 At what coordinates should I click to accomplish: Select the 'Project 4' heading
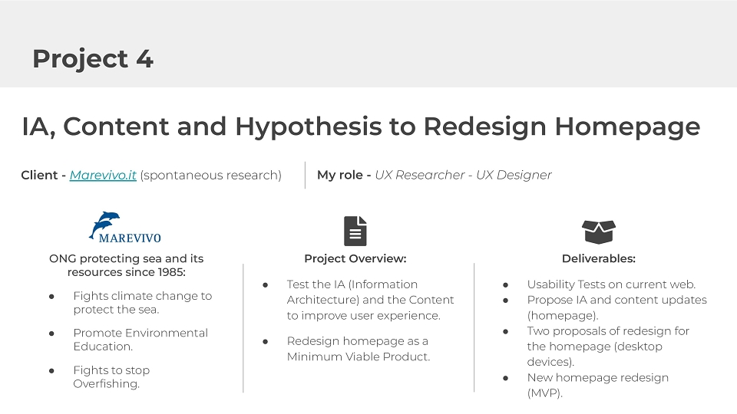(x=93, y=59)
